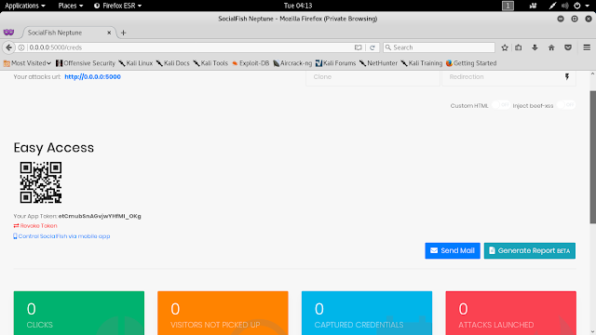Click the Firefox back arrow button
Viewport: 596px width, 335px height.
pyautogui.click(x=8, y=47)
